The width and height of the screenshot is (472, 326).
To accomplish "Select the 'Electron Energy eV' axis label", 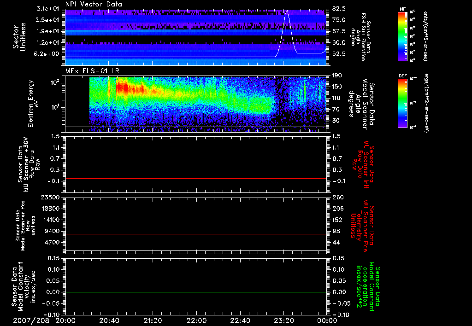I will tap(33, 104).
